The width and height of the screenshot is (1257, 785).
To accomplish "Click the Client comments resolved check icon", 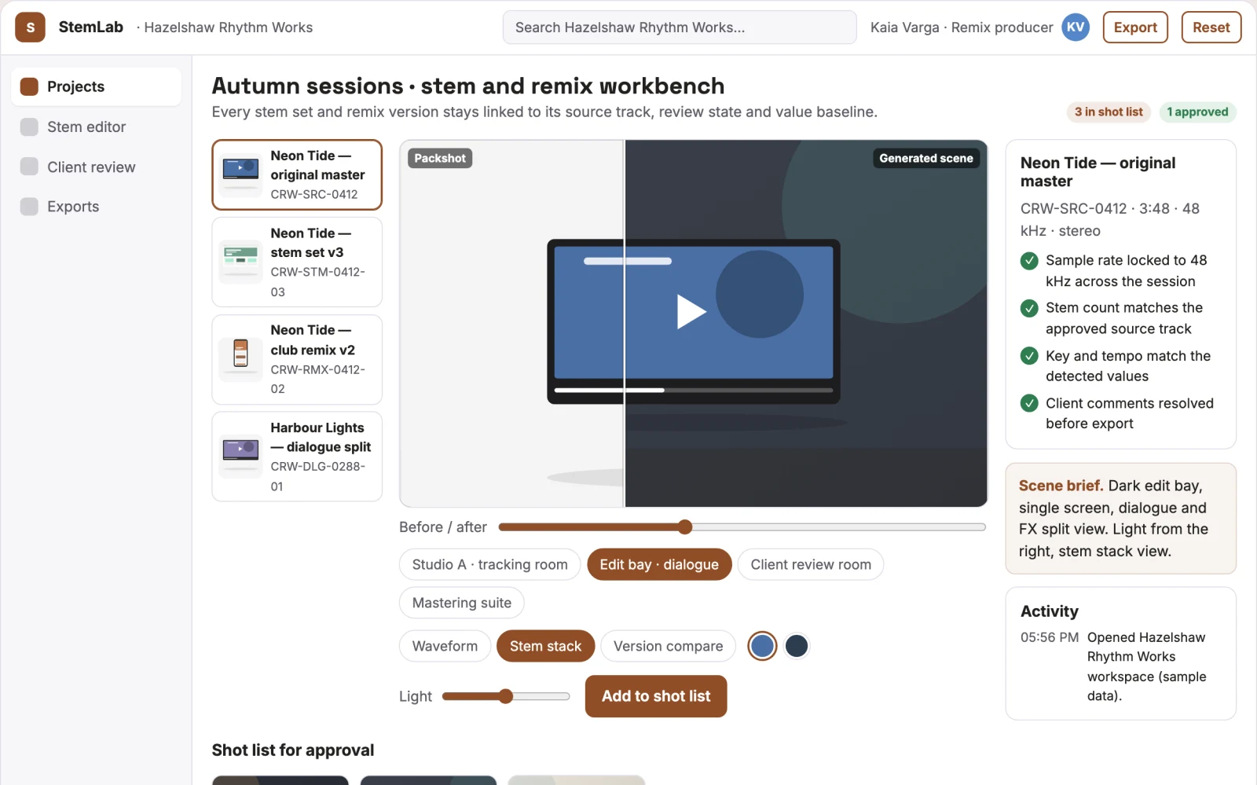I will [1029, 403].
